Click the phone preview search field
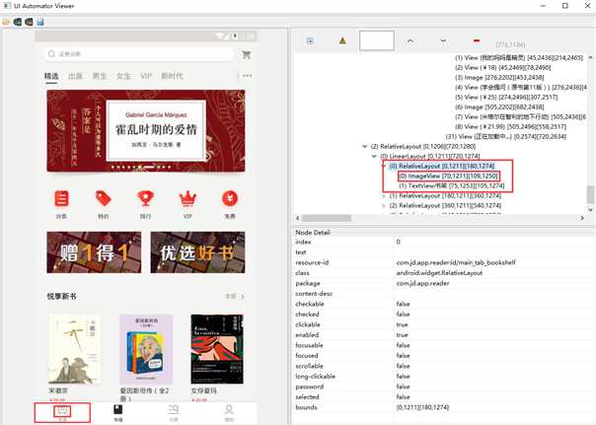The width and height of the screenshot is (596, 425). click(x=138, y=54)
